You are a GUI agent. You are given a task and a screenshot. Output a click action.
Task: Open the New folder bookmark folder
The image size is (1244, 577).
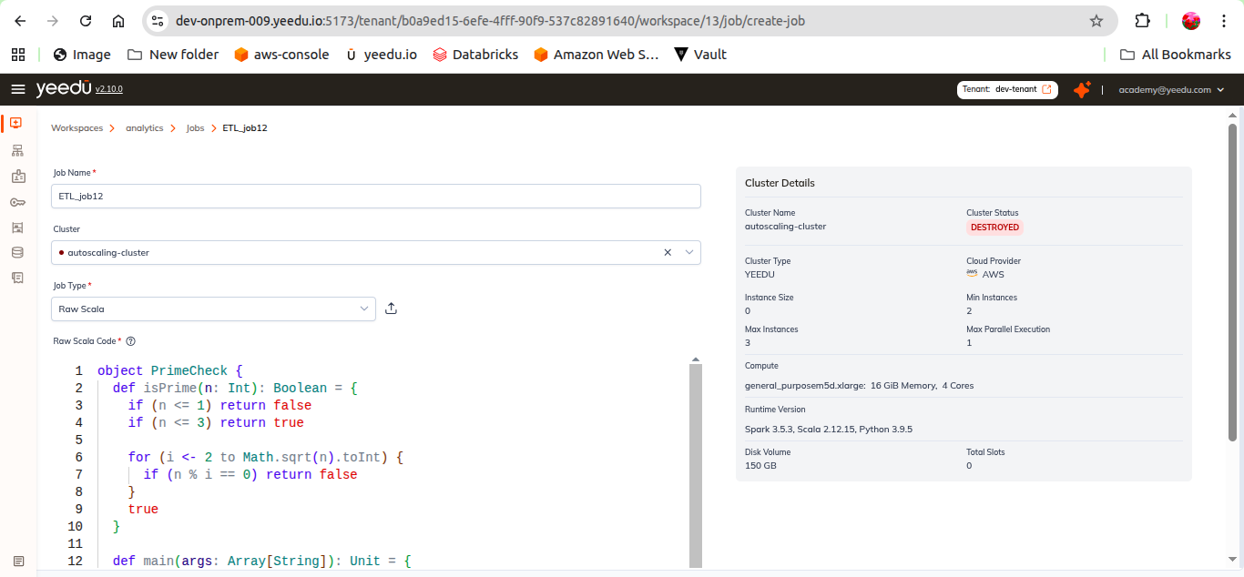coord(173,55)
